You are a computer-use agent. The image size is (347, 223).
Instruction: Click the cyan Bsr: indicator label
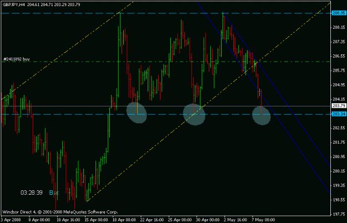point(54,192)
